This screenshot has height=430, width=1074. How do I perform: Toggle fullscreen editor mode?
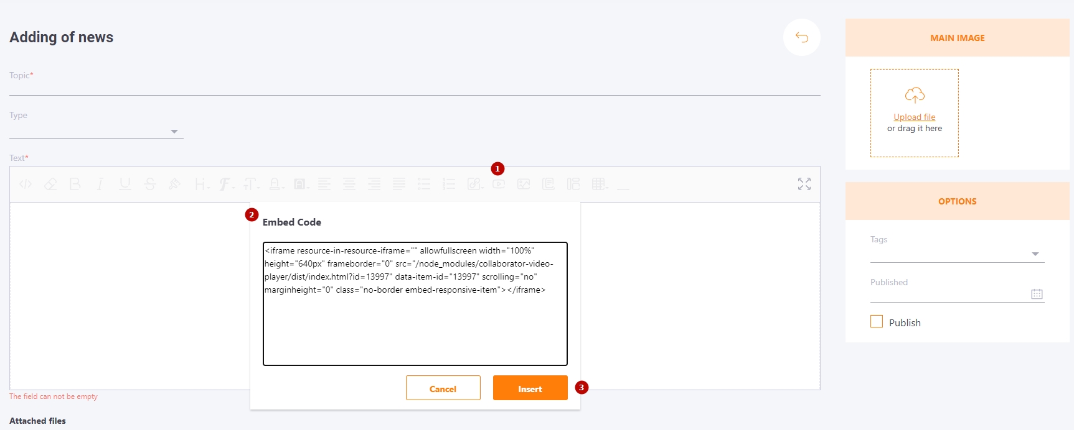click(804, 184)
